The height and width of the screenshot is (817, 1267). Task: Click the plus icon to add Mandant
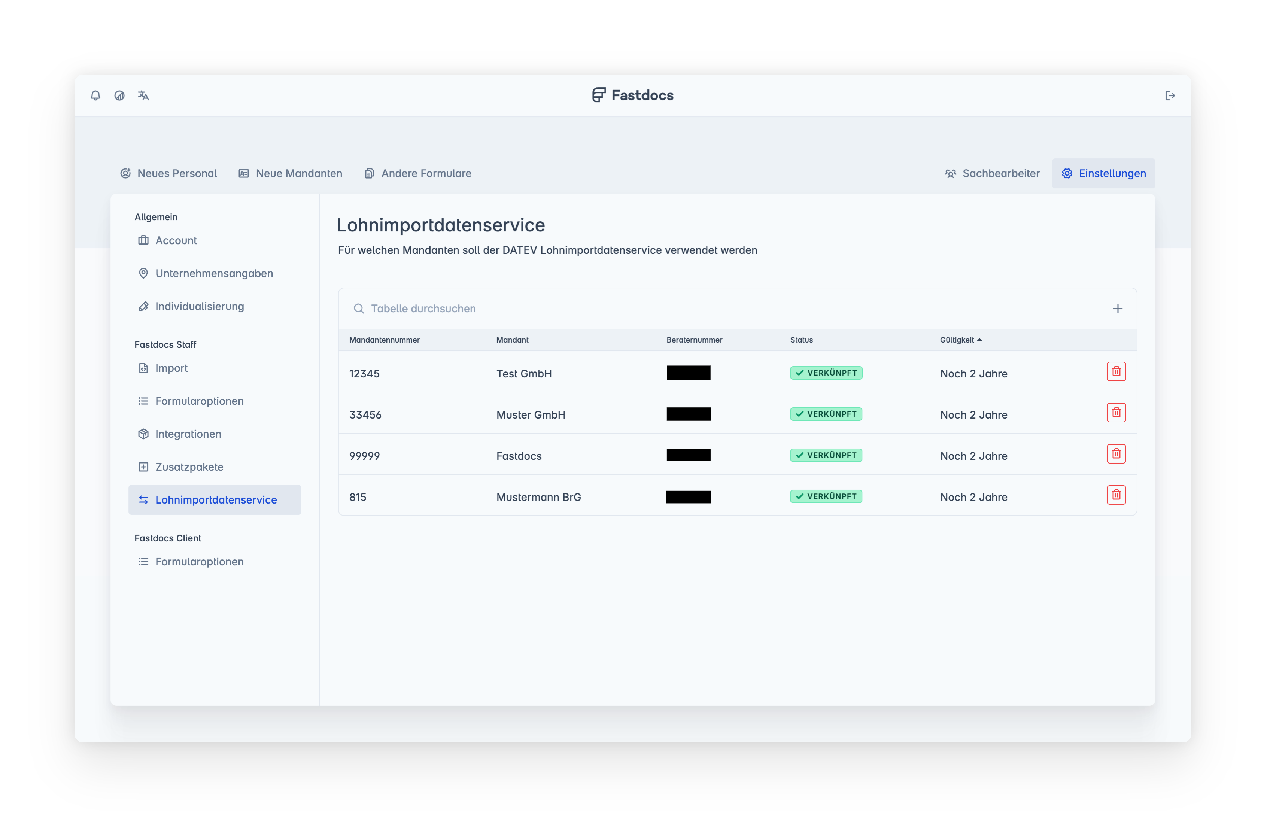(1118, 309)
